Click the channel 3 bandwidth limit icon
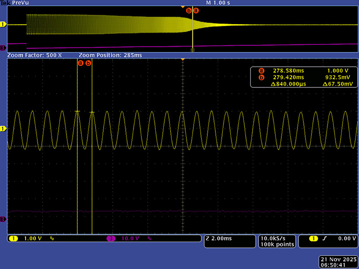This screenshot has width=359, height=269. click(x=149, y=239)
